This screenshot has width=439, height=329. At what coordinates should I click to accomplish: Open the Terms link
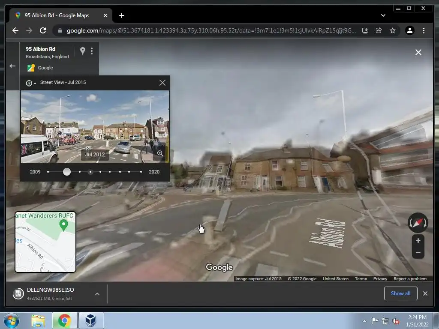(x=361, y=278)
